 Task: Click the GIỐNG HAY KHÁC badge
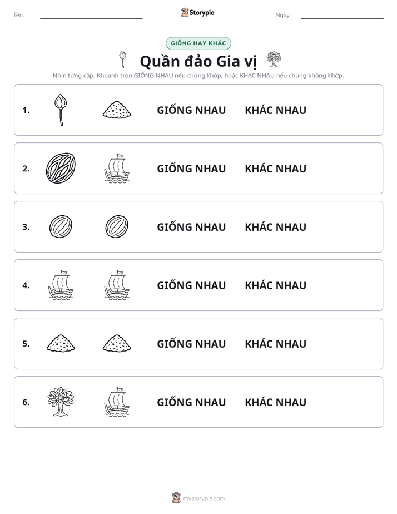pyautogui.click(x=198, y=43)
